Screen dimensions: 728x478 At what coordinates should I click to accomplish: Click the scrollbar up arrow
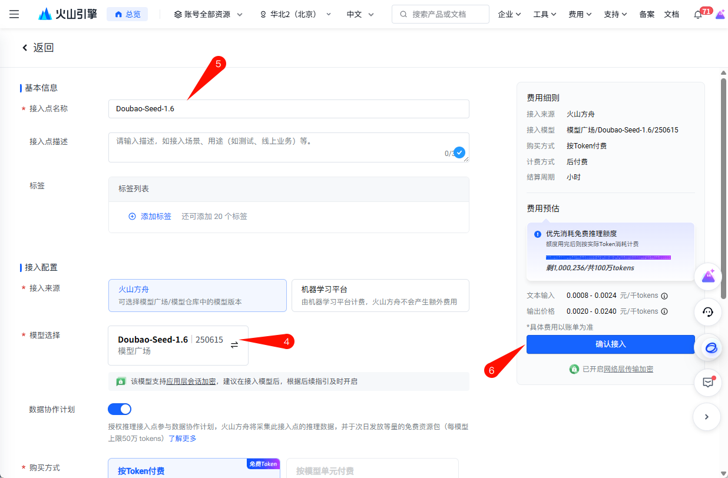pos(724,72)
